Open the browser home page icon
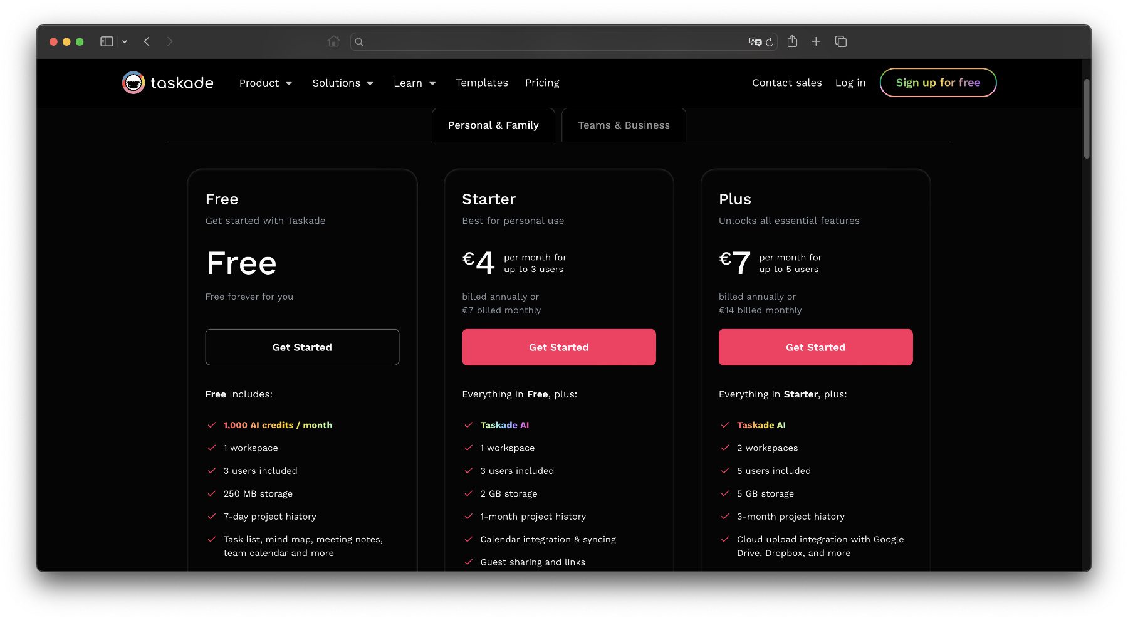The image size is (1128, 620). click(x=333, y=41)
